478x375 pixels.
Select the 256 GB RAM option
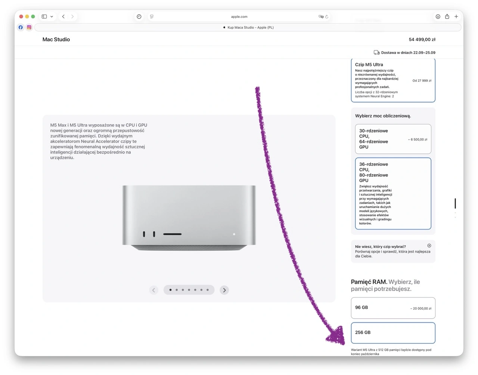click(393, 332)
